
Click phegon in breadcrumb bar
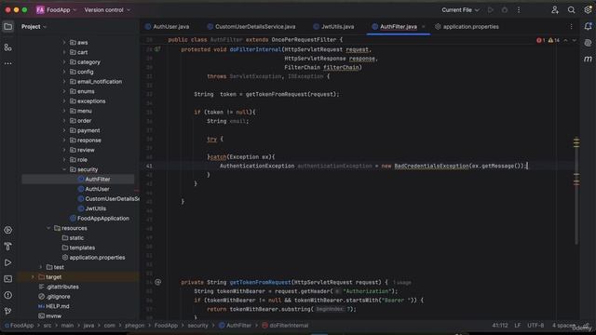[134, 326]
